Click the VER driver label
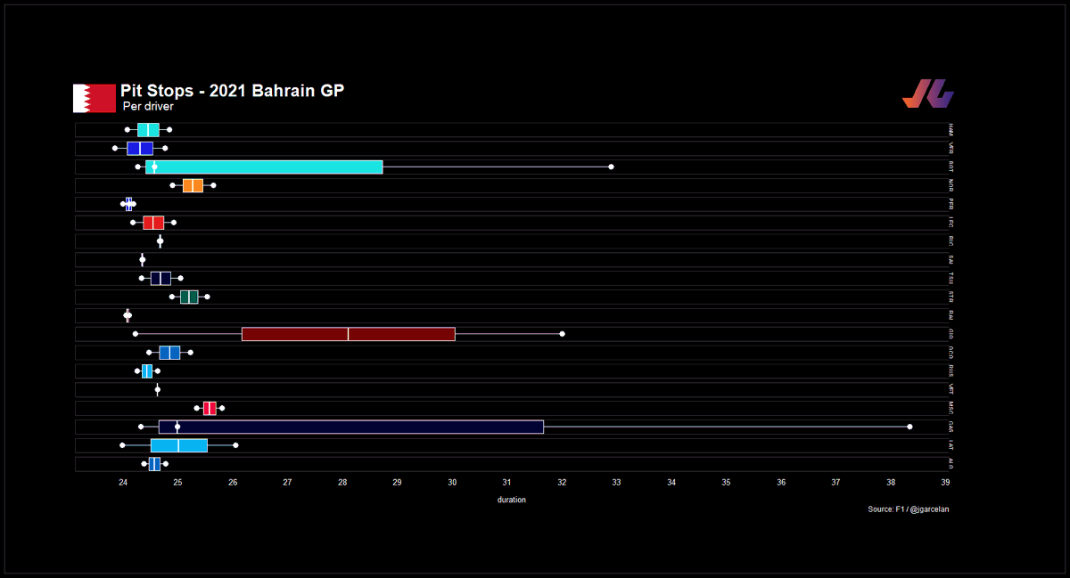 [x=952, y=148]
